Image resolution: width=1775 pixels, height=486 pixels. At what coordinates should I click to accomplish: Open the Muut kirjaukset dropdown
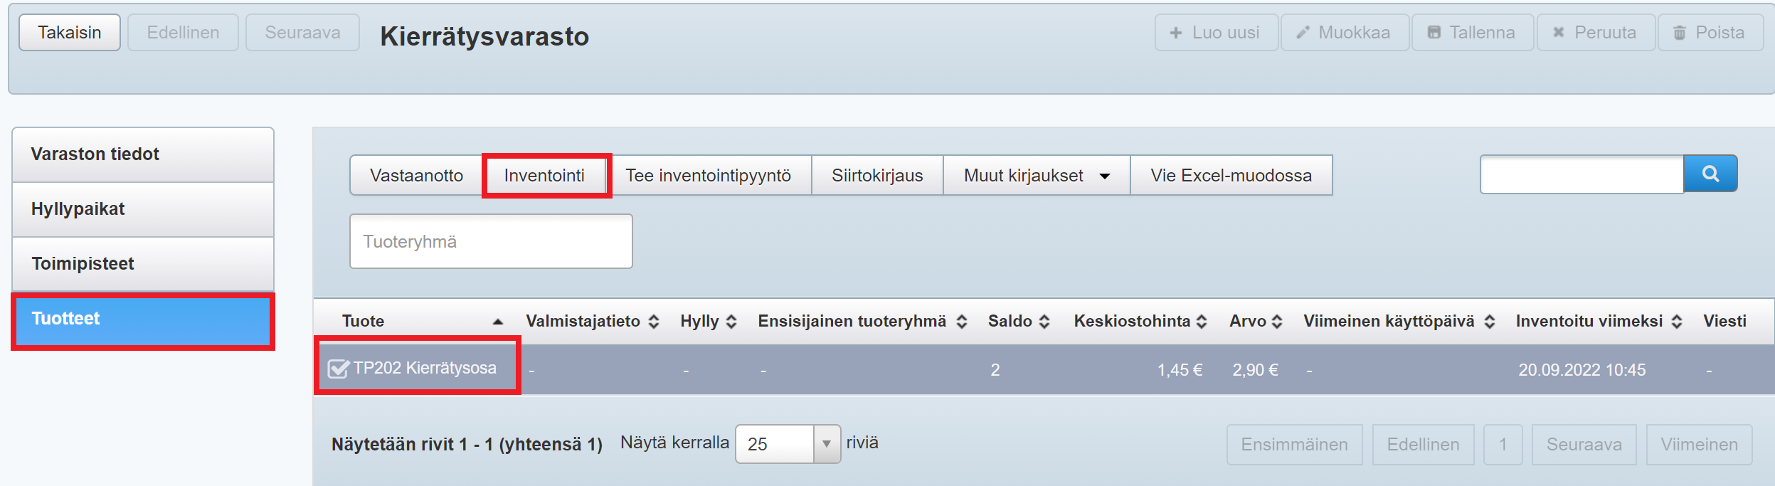(x=1036, y=176)
